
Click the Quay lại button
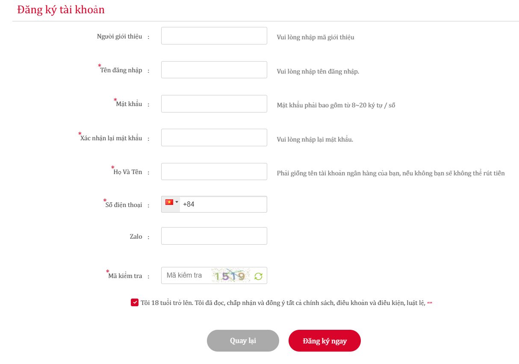pos(243,340)
